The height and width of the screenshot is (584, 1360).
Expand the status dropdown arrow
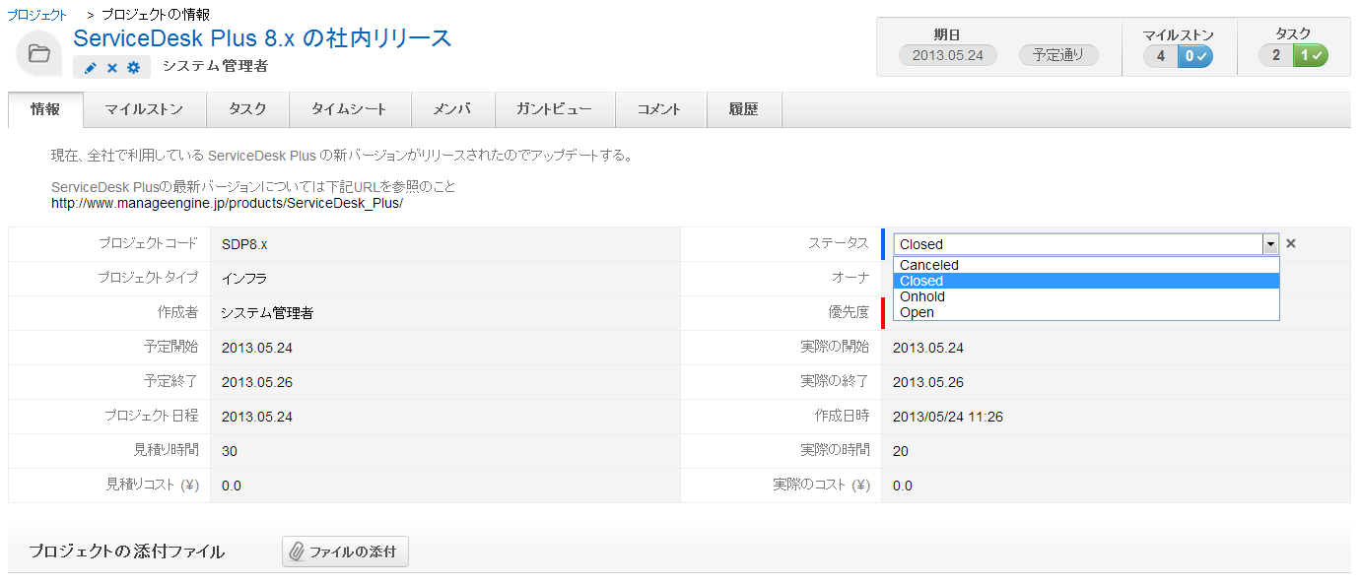(1270, 244)
